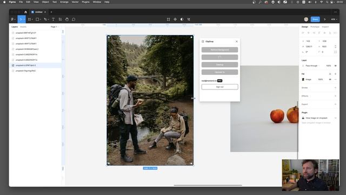Image resolution: width=346 pixels, height=195 pixels.
Task: Select the Frame tool
Action: coord(29,19)
